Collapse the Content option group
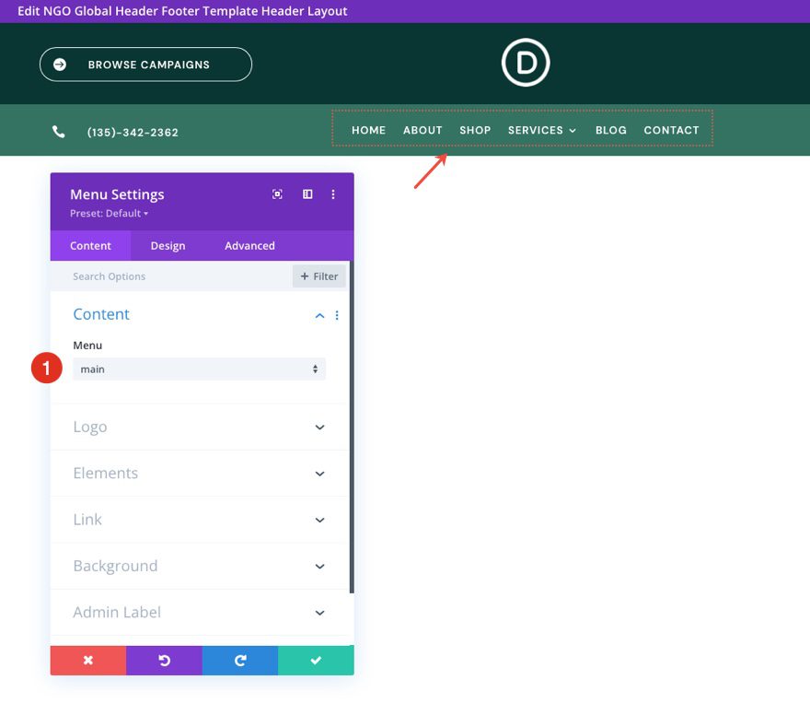 319,314
